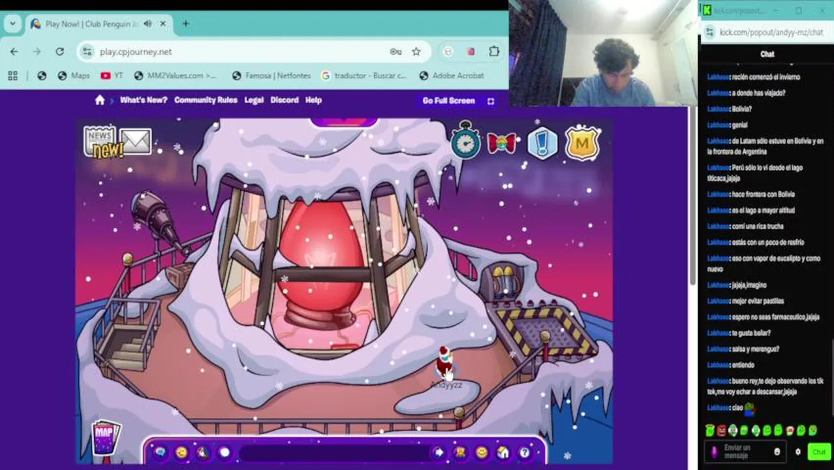
Task: Click the fullscreen square icon
Action: (491, 101)
